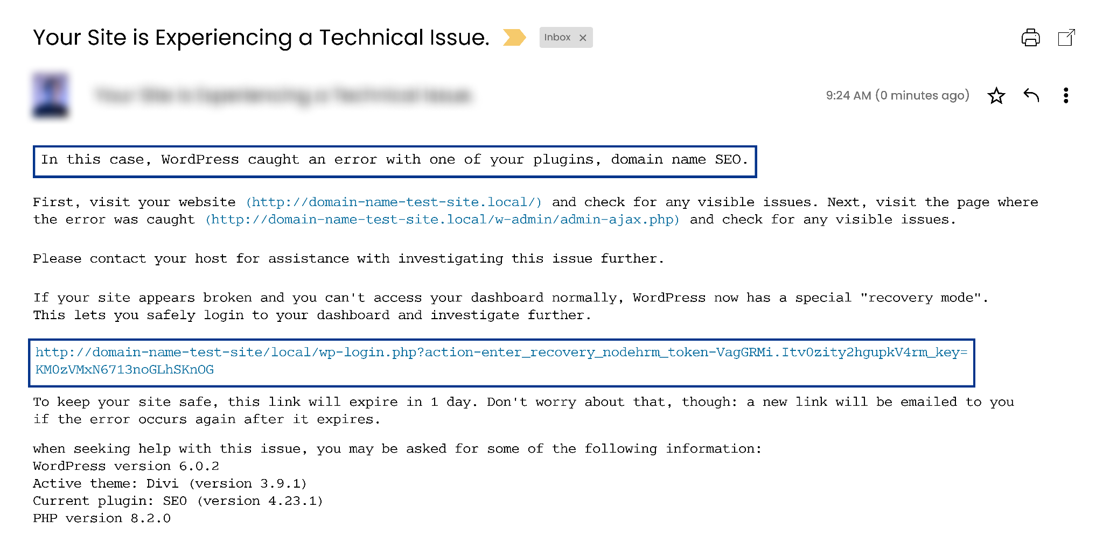Open the three-dot more options menu
Viewport: 1103px width, 549px height.
click(1065, 96)
